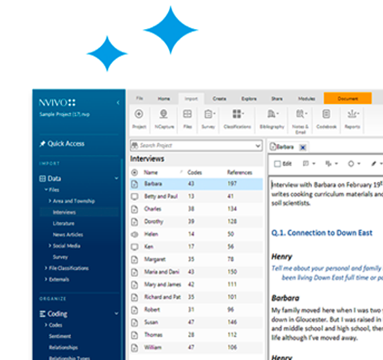Expand the Social Media folder
The height and width of the screenshot is (360, 383).
pos(50,245)
